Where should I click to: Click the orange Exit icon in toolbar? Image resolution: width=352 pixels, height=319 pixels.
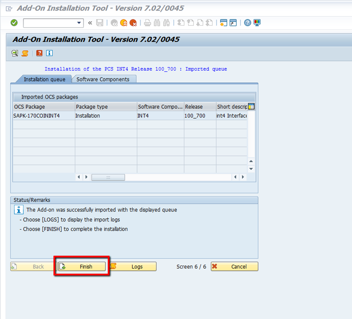[123, 23]
